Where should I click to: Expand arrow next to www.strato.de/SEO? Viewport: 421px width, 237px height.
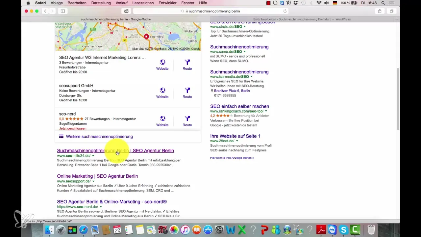tap(245, 27)
